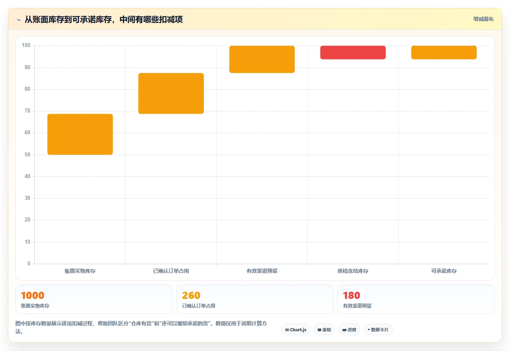Click the 260 已确认订单占用 data card
This screenshot has height=351, width=510.
click(x=255, y=299)
